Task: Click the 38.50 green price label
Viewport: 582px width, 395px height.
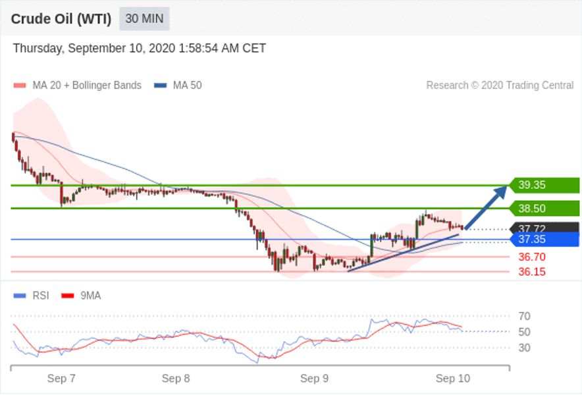Action: point(544,208)
